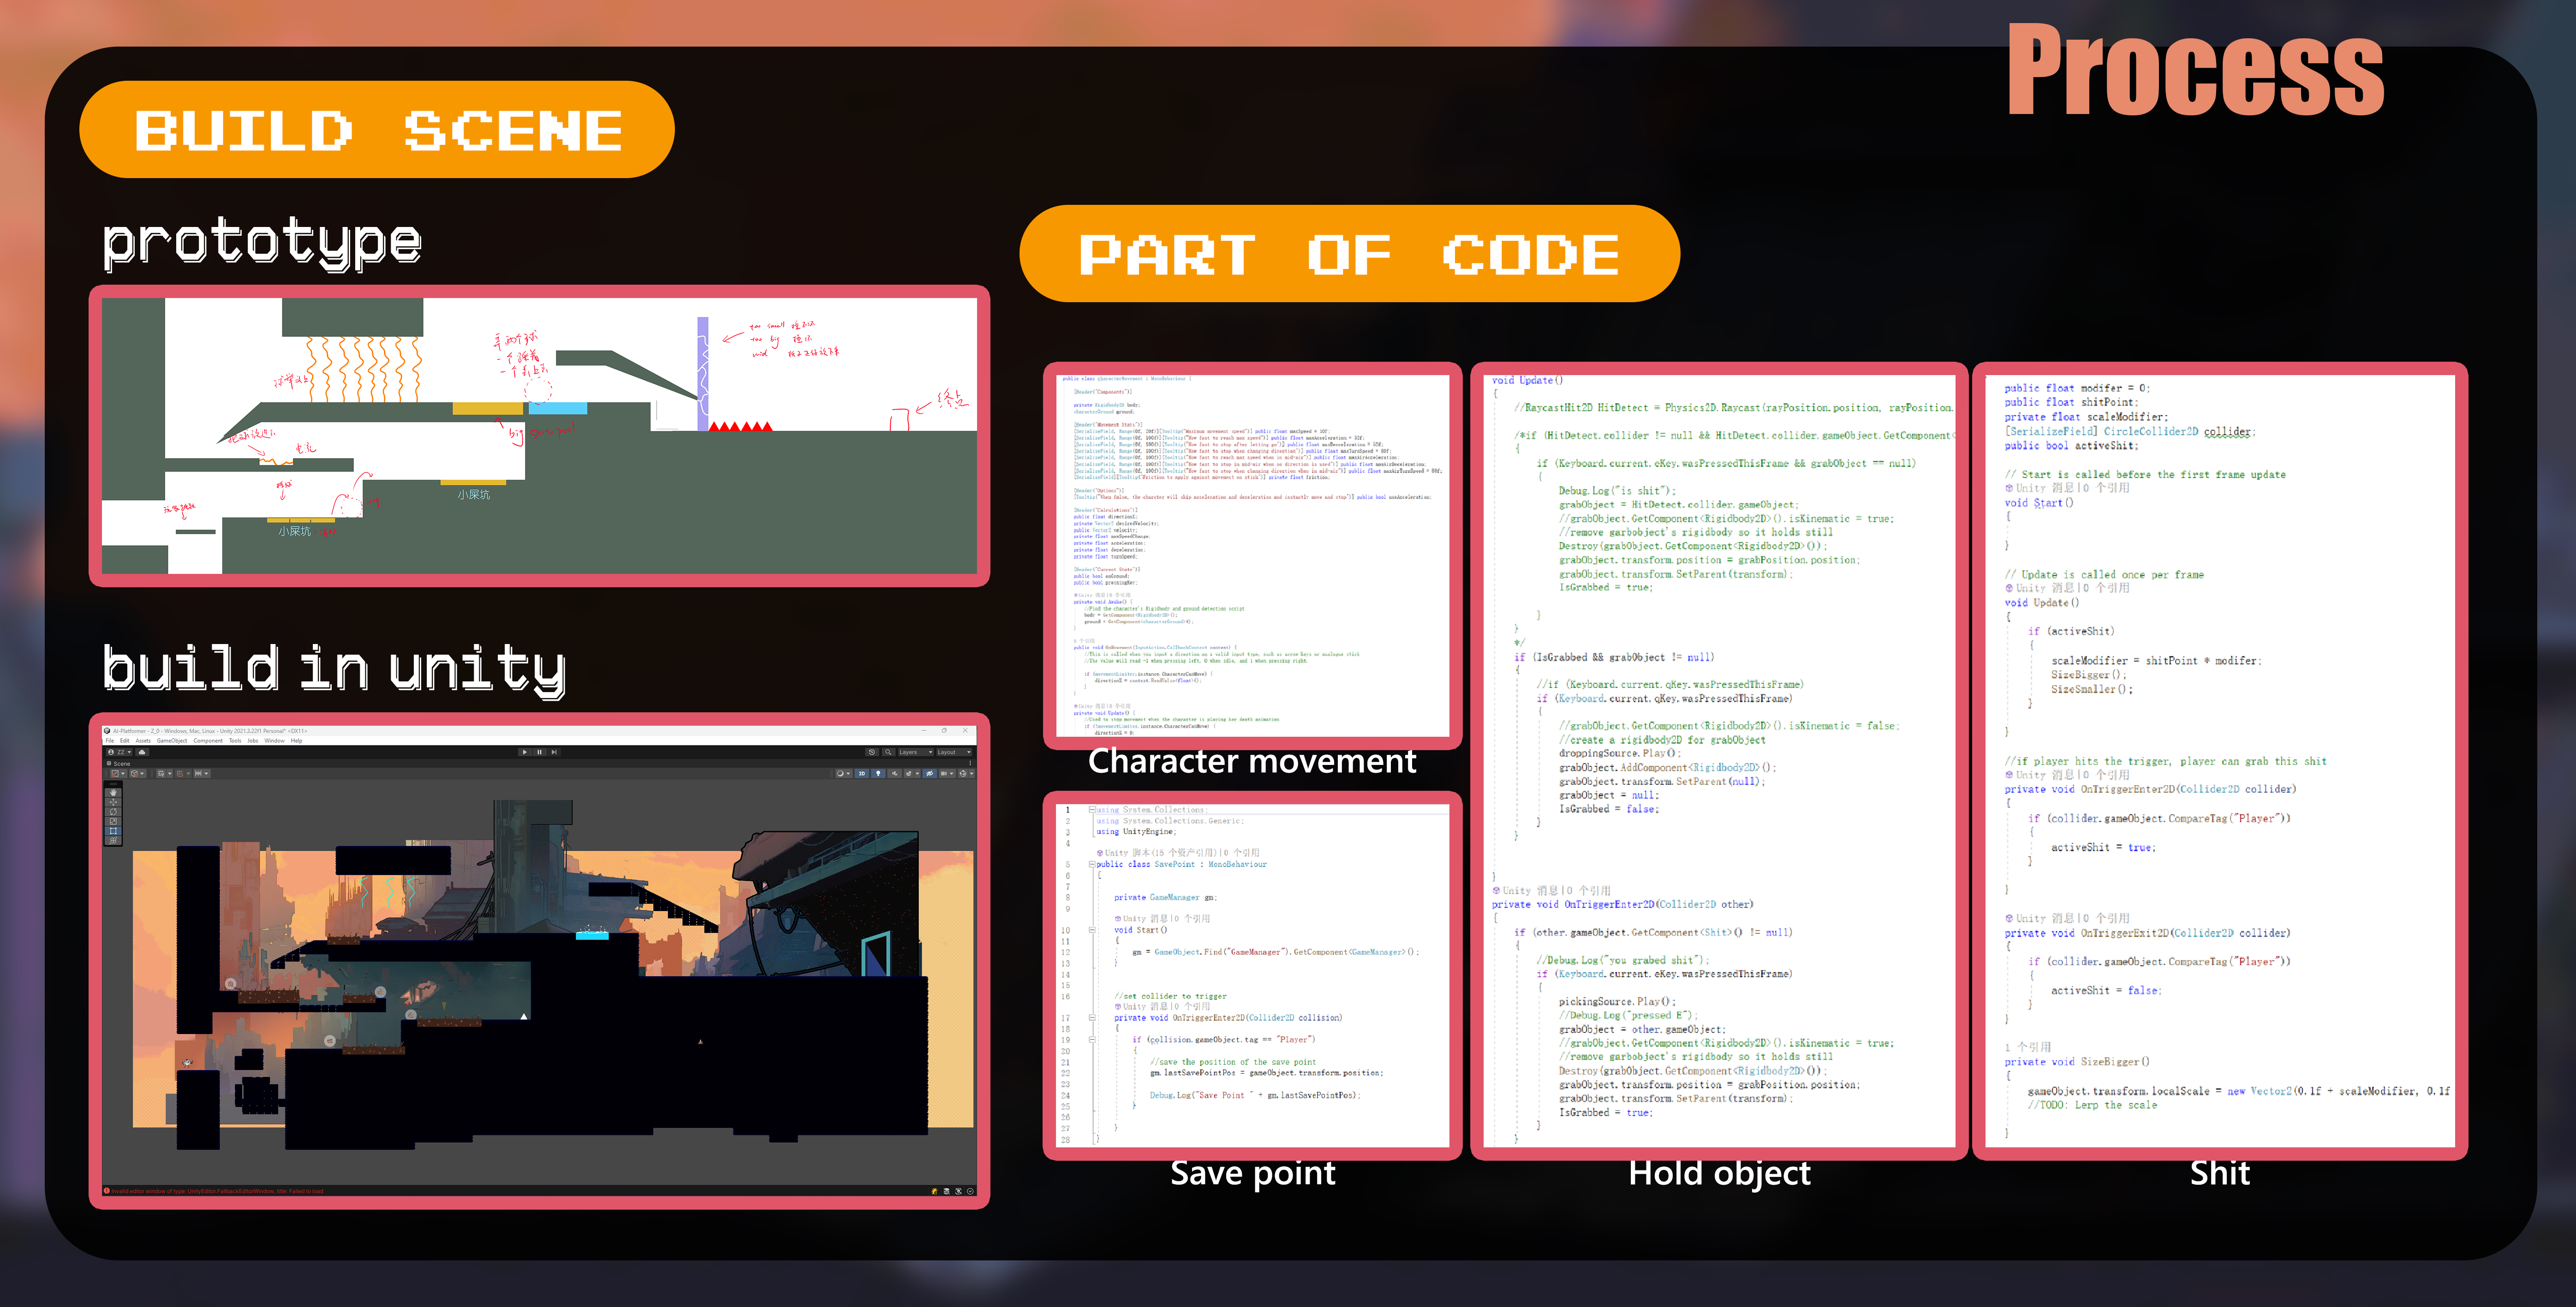Click the red error message in status bar
Viewport: 2576px width, 1307px height.
click(x=216, y=1191)
